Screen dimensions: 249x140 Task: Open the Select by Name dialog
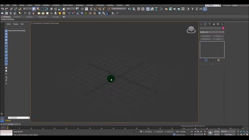coord(38,9)
